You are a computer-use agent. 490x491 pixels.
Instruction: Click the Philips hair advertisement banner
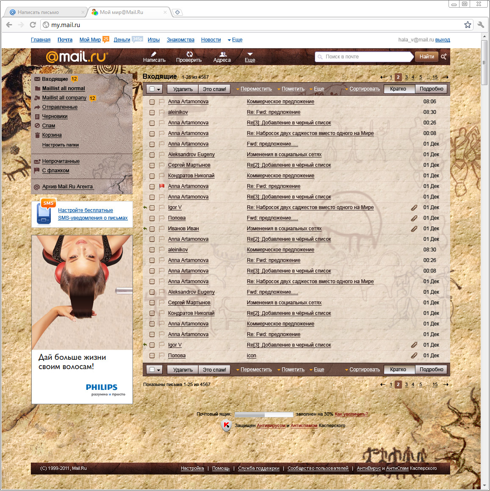[82, 320]
